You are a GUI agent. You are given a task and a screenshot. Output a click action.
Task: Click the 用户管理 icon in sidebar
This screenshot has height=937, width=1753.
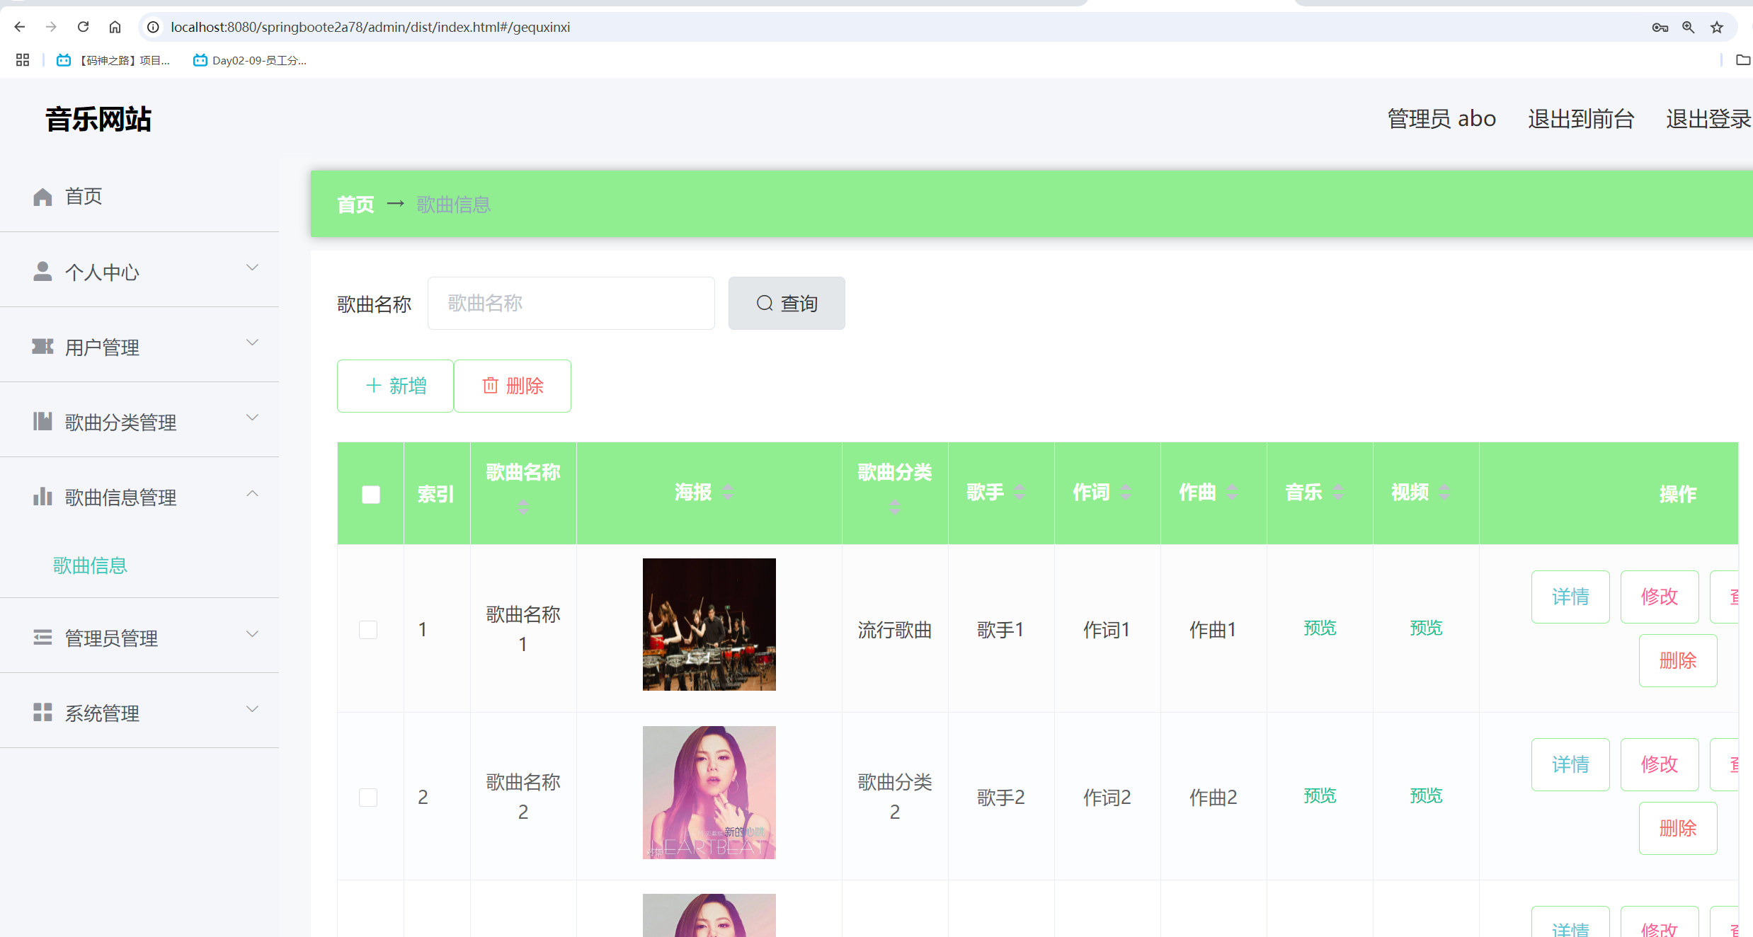coord(42,346)
